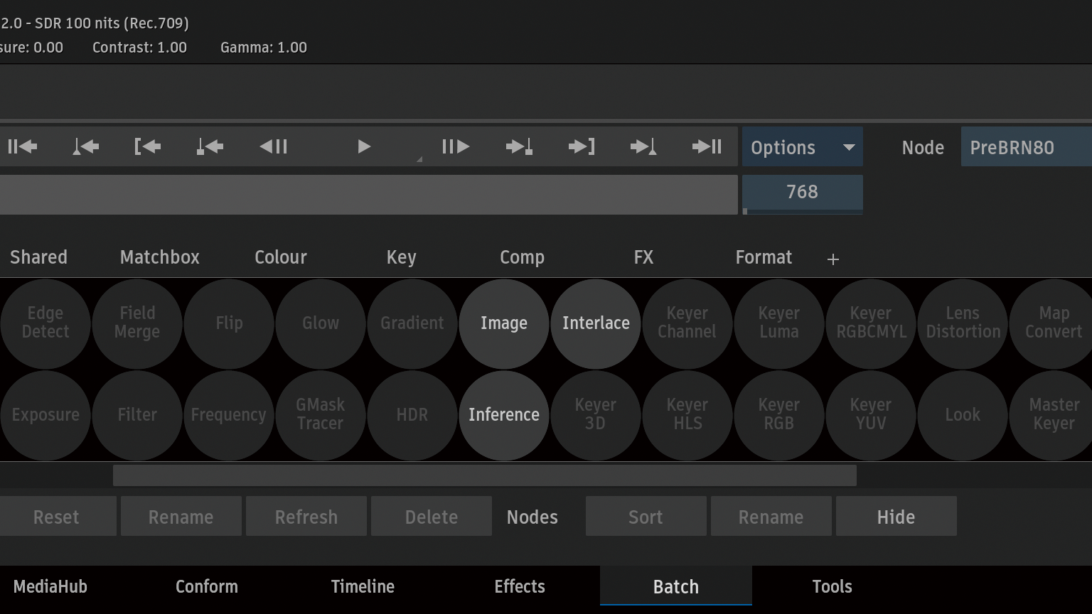
Task: Switch to the Colour node bin tab
Action: (281, 257)
